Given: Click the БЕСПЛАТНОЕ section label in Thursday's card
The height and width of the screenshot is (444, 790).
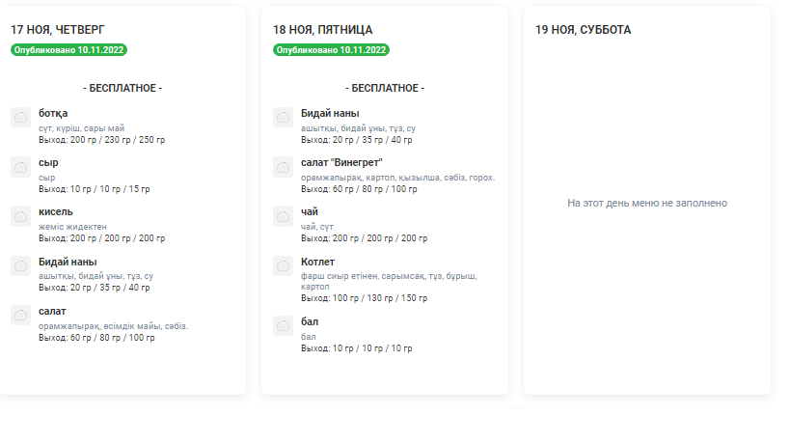Looking at the screenshot, I should [x=123, y=88].
